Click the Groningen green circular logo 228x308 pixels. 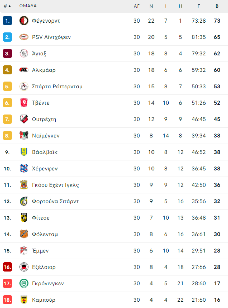pyautogui.click(x=24, y=283)
